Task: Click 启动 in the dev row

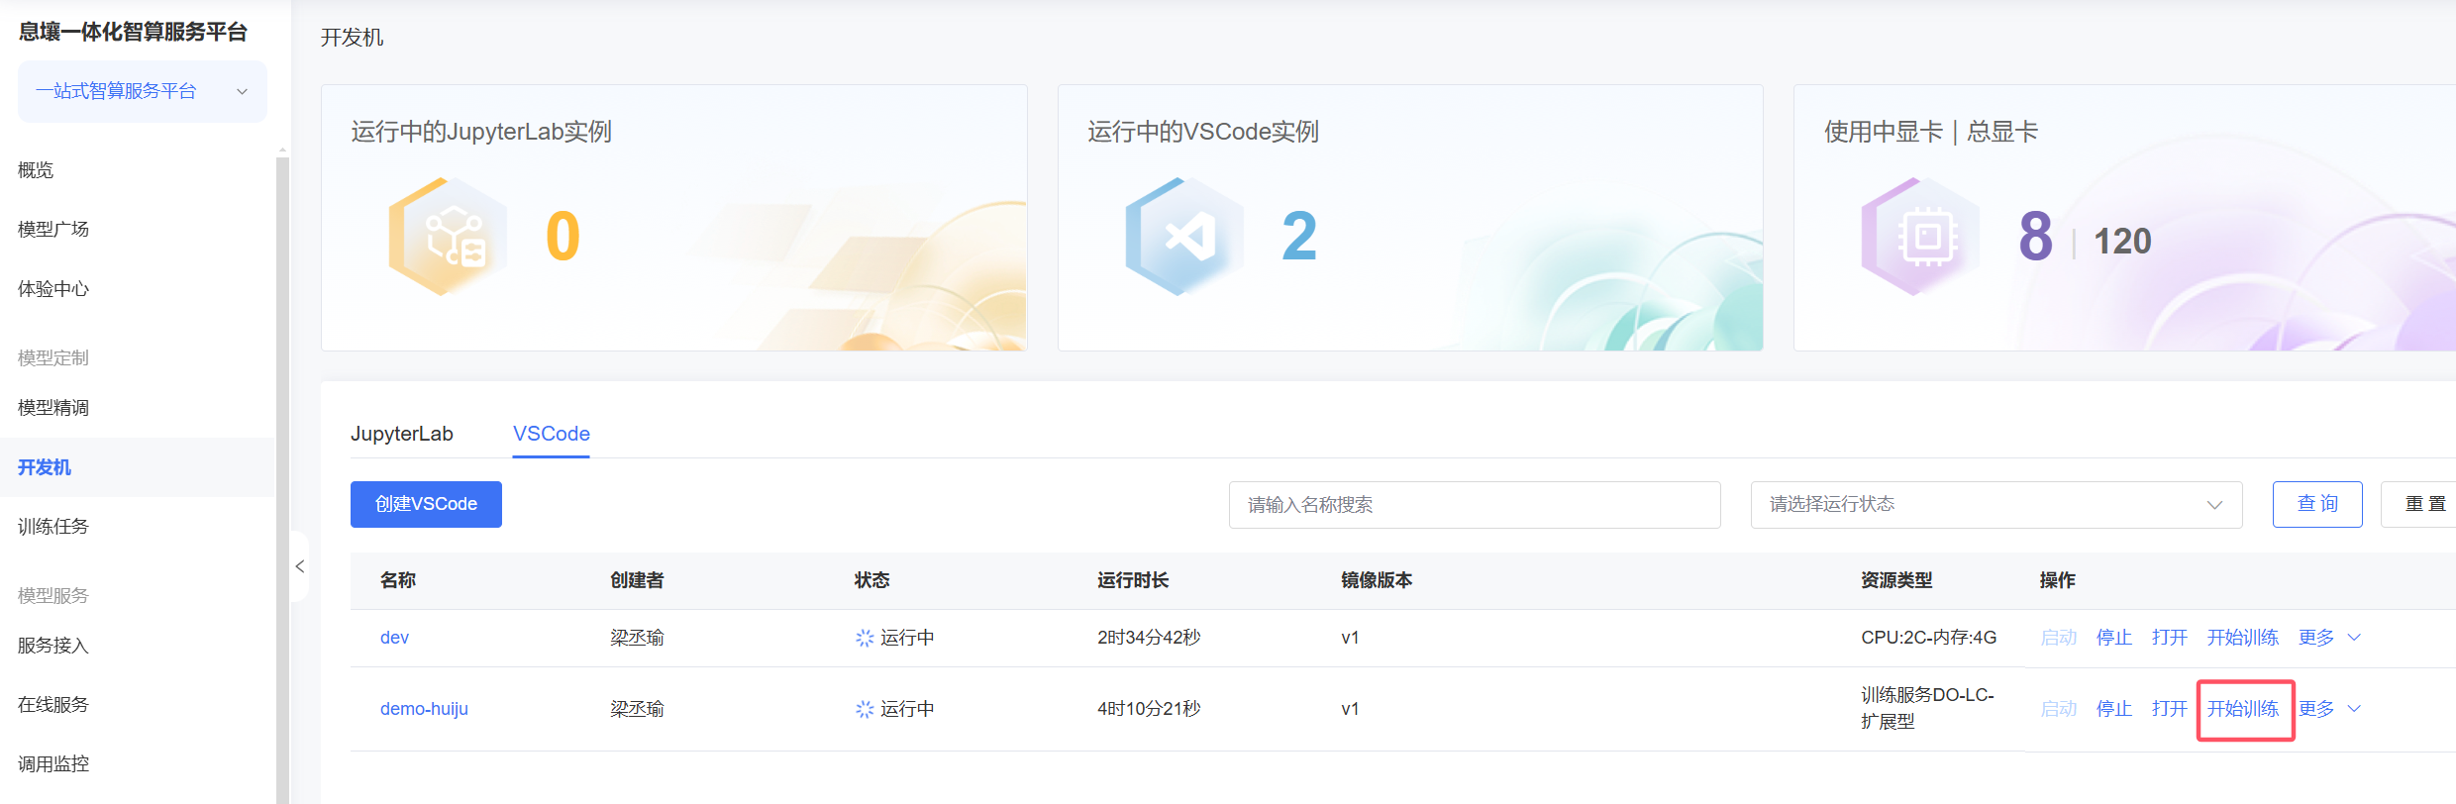Action: [x=2059, y=638]
